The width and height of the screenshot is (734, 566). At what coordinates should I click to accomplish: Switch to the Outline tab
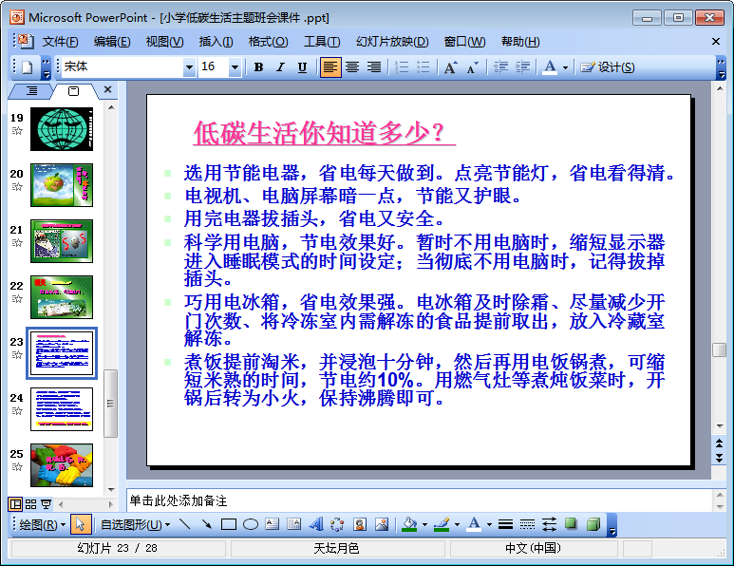click(31, 90)
